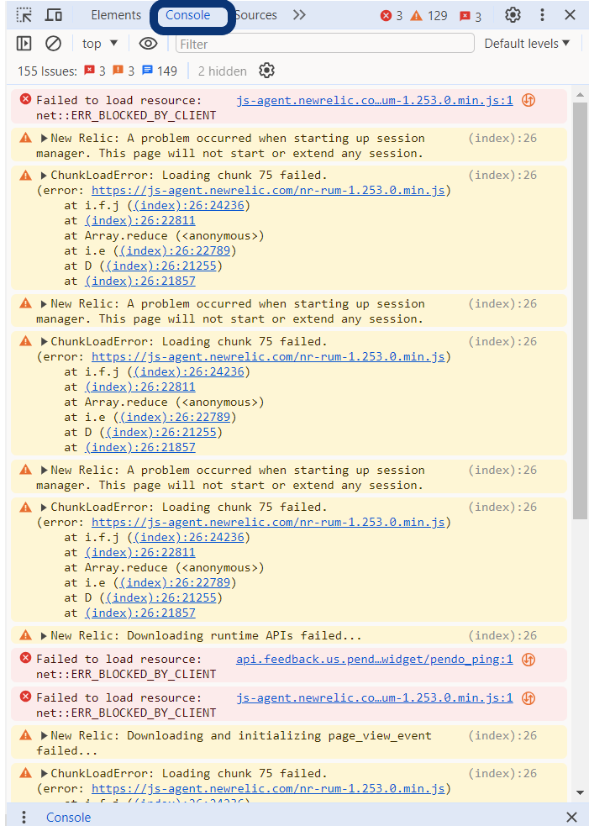Screen dimensions: 589x826
Task: Select the Console tab in bottom drawer
Action: 69,817
